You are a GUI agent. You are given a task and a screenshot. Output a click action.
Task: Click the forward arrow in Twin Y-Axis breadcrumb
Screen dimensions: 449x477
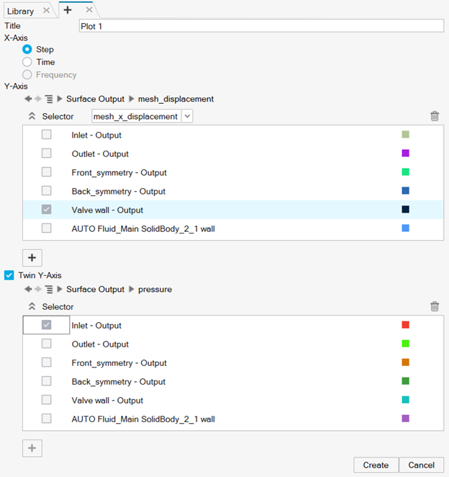pyautogui.click(x=38, y=289)
